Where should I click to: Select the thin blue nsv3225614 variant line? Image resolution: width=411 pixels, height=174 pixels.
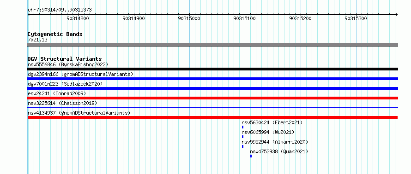(212, 107)
